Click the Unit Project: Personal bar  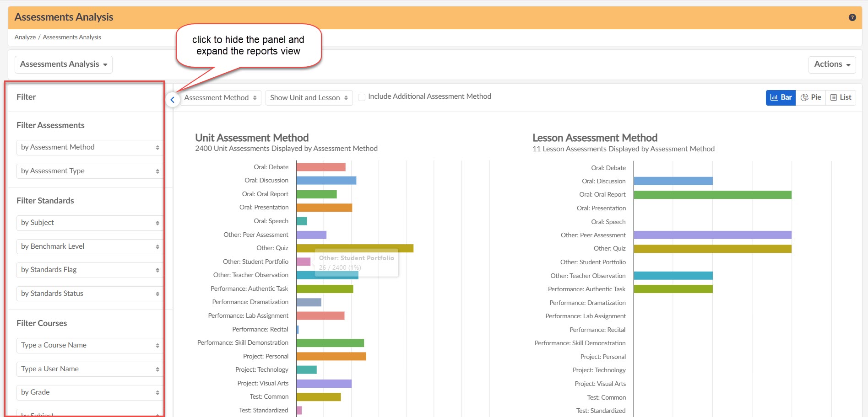(x=331, y=356)
